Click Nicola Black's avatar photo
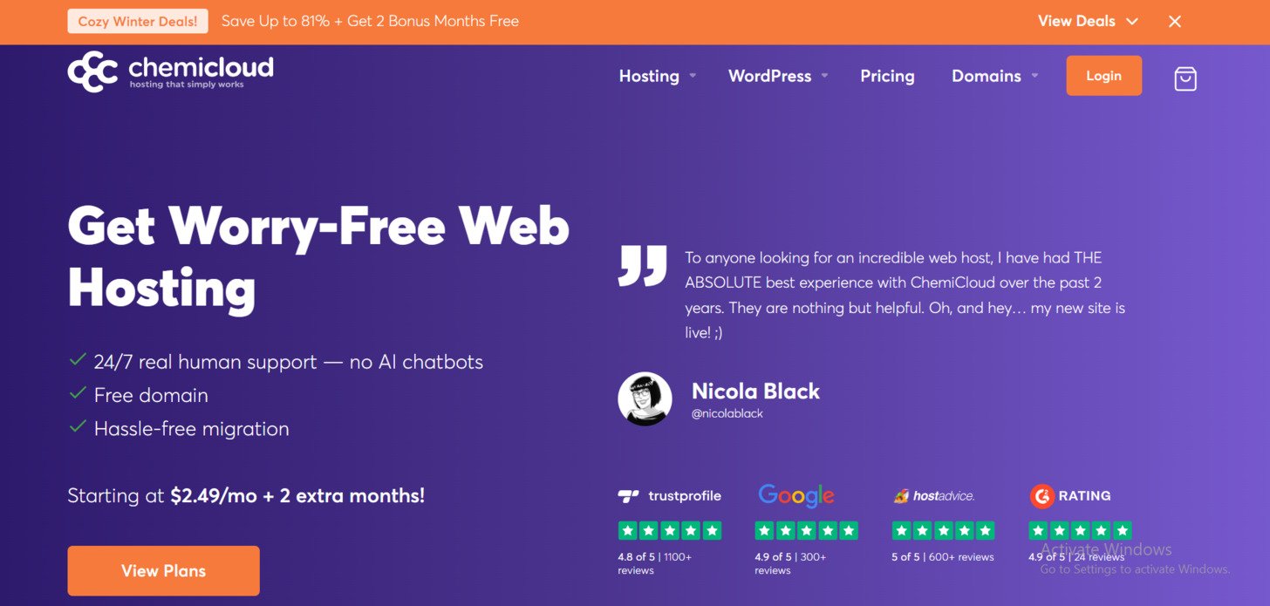Viewport: 1270px width, 606px height. tap(645, 399)
